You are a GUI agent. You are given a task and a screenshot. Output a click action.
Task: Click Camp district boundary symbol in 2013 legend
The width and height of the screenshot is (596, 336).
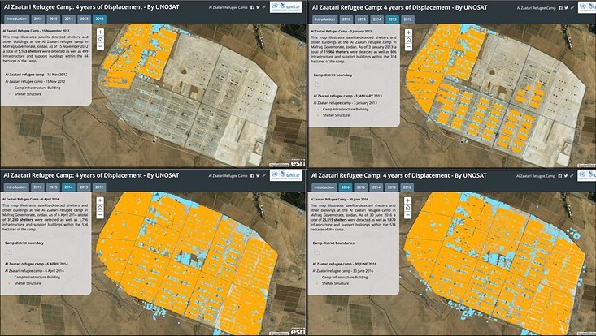(318, 84)
